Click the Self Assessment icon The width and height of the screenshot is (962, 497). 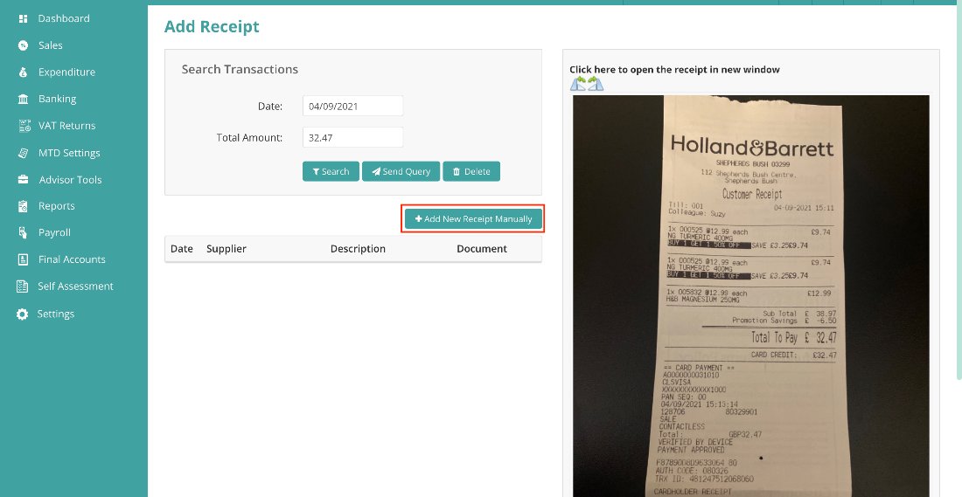click(24, 286)
